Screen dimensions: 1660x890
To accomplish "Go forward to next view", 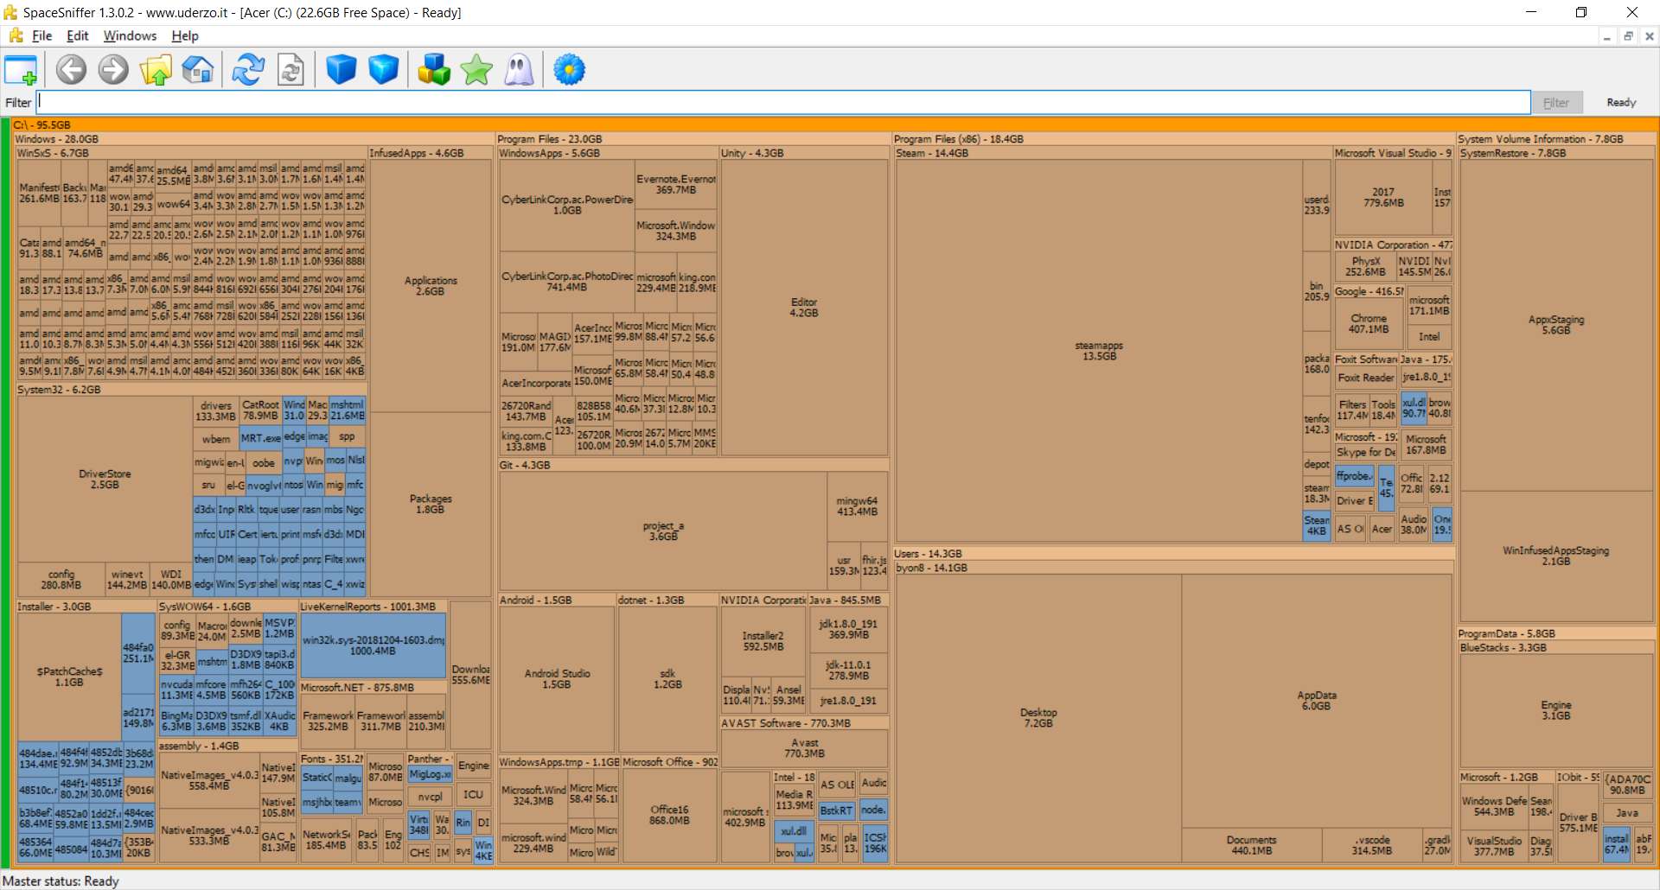I will [x=113, y=69].
